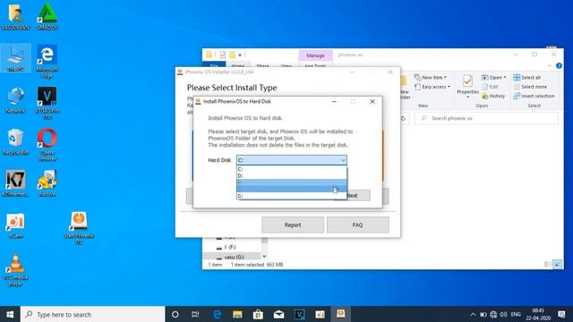Open the Network desktop icon
573x322 pixels.
[x=15, y=100]
